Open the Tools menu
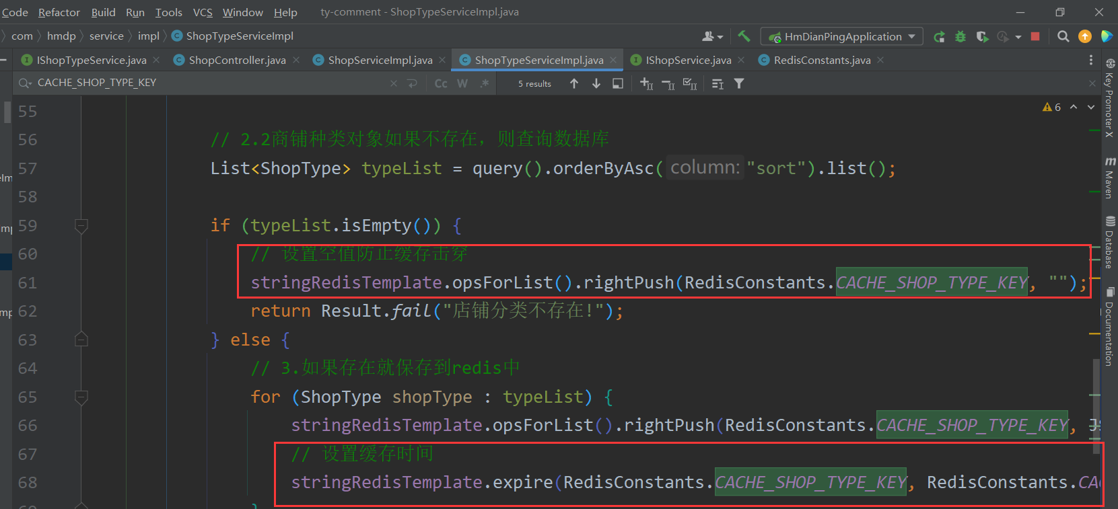 (x=169, y=12)
